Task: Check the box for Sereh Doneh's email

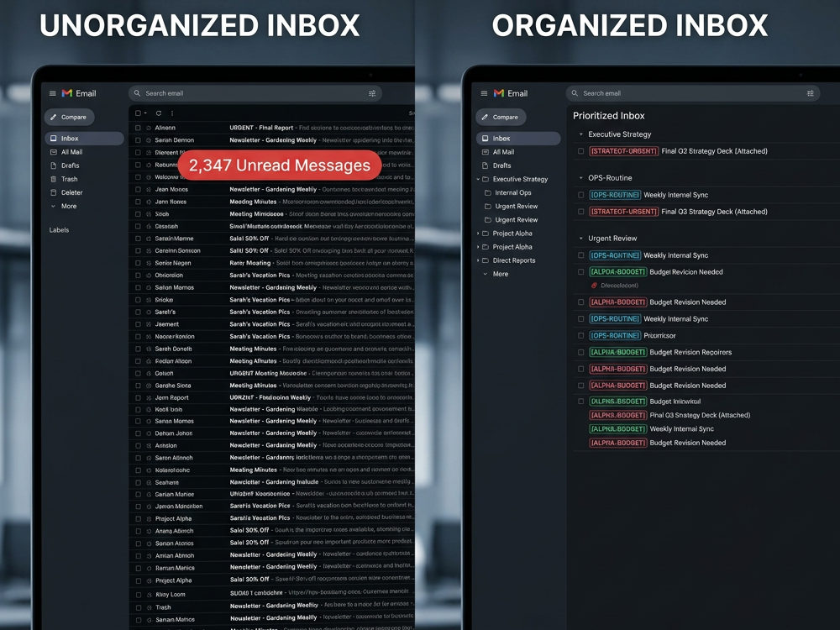Action: (139, 349)
